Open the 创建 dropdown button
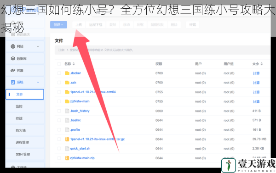 coord(58,25)
